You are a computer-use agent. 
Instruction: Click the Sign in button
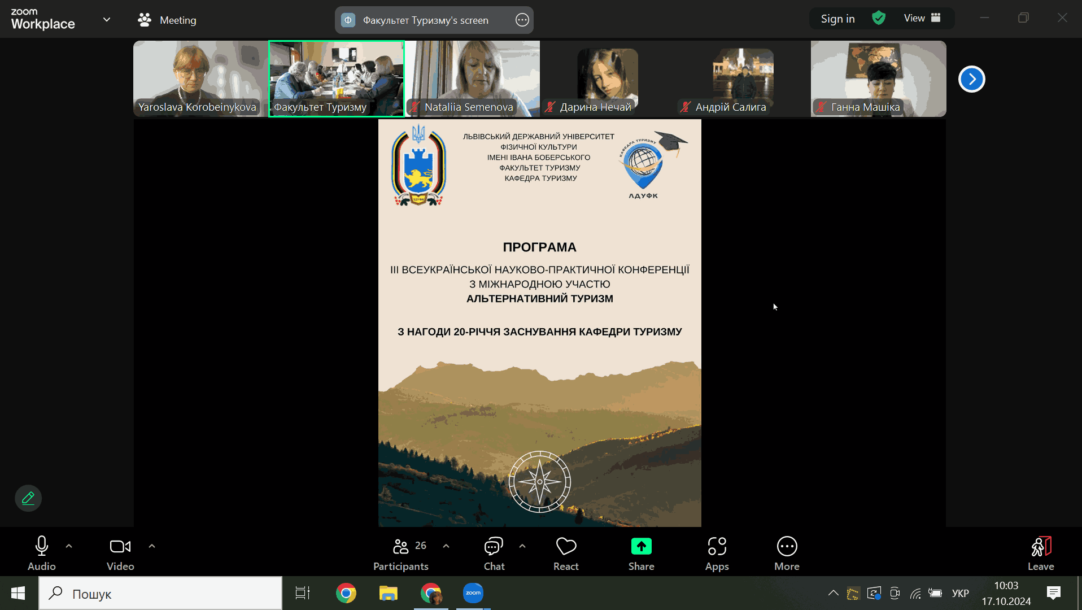837,19
